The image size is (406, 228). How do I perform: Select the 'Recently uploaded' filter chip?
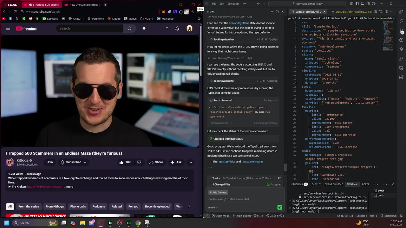point(157,206)
